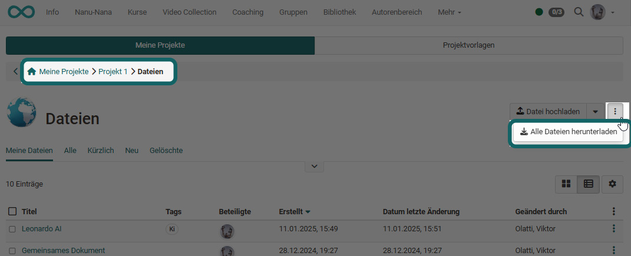Click the breadcrumb back arrow
Viewport: 631px width, 256px height.
pos(15,72)
